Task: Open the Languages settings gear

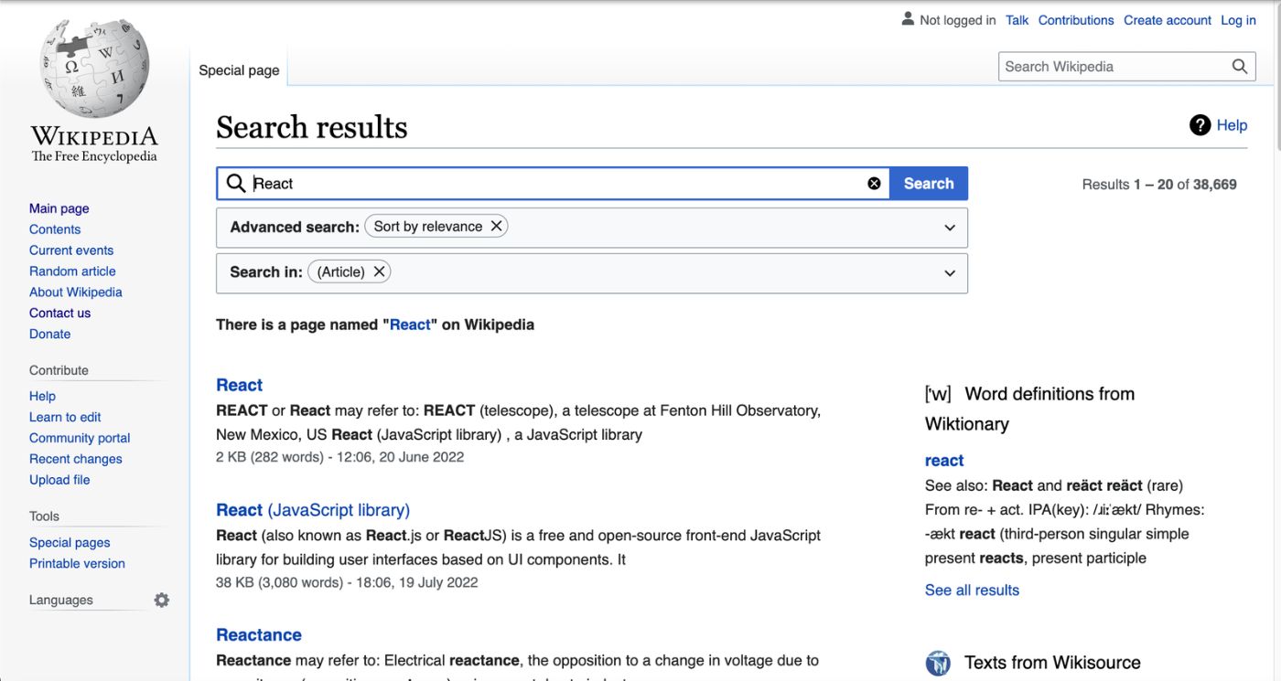Action: 162,601
